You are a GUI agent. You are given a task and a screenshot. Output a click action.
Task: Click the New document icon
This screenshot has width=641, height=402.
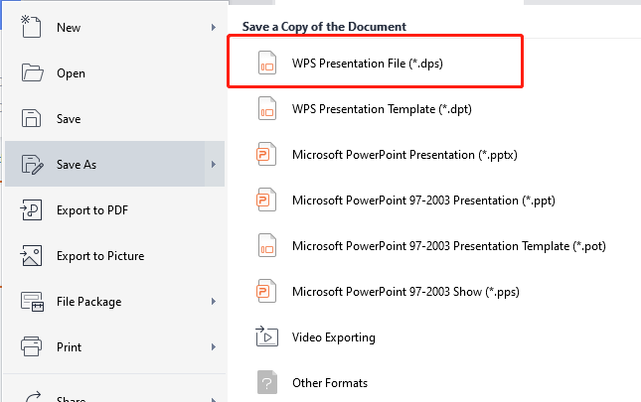click(x=31, y=27)
